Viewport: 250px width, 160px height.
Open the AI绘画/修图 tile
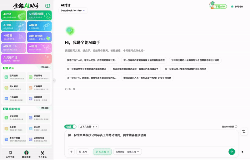(39, 15)
